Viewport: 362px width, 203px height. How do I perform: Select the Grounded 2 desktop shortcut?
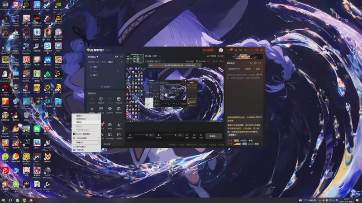point(37,20)
